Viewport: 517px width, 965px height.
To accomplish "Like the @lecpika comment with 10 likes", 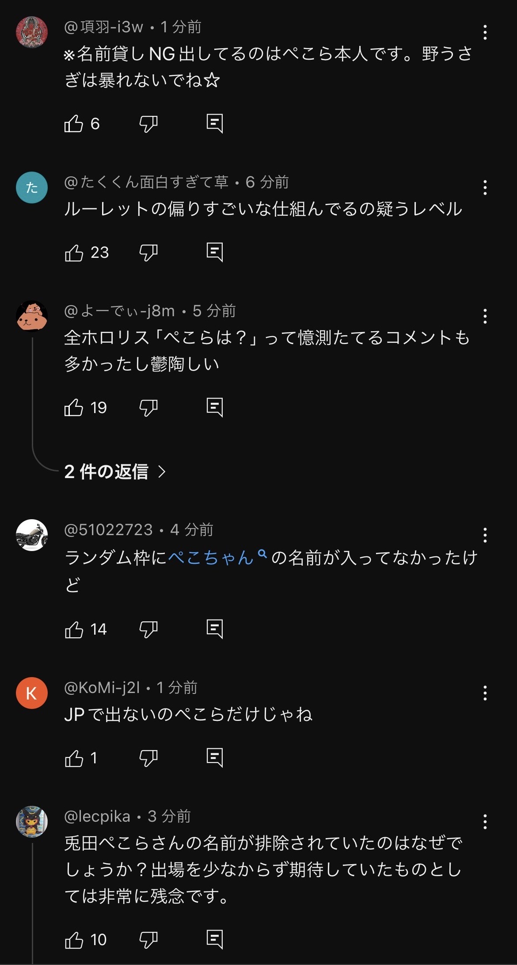I will (74, 940).
